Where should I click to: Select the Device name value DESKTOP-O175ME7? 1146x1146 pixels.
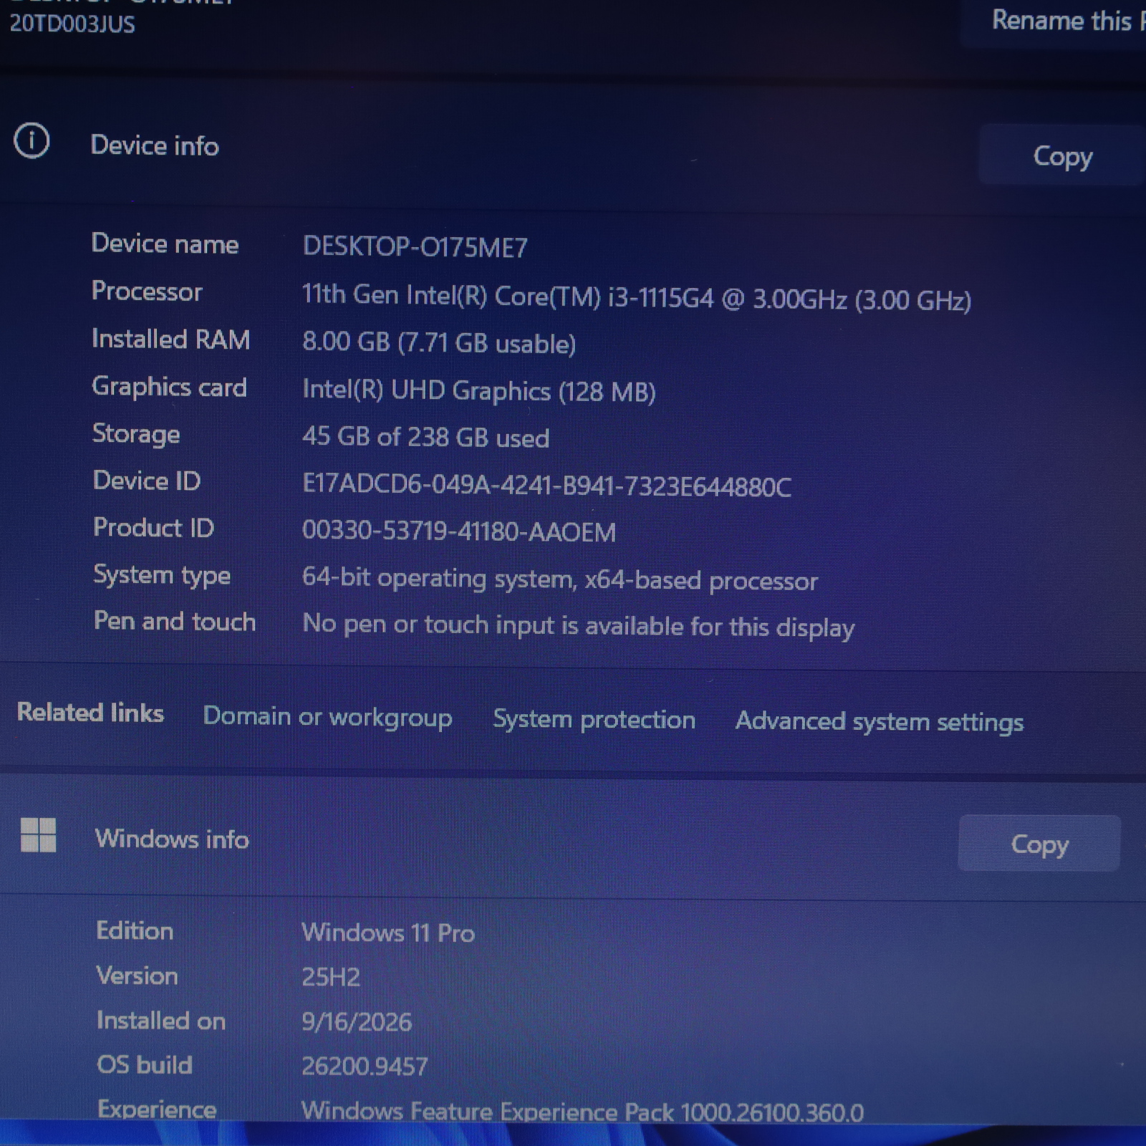[415, 247]
